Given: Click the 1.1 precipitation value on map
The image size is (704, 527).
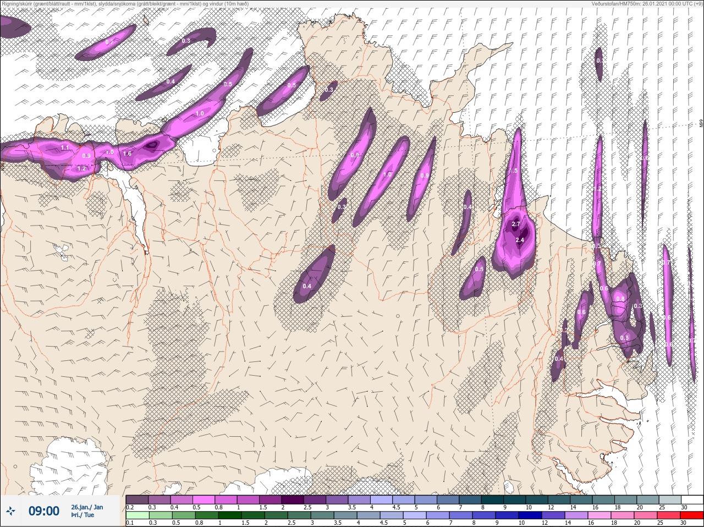Looking at the screenshot, I should click(65, 147).
